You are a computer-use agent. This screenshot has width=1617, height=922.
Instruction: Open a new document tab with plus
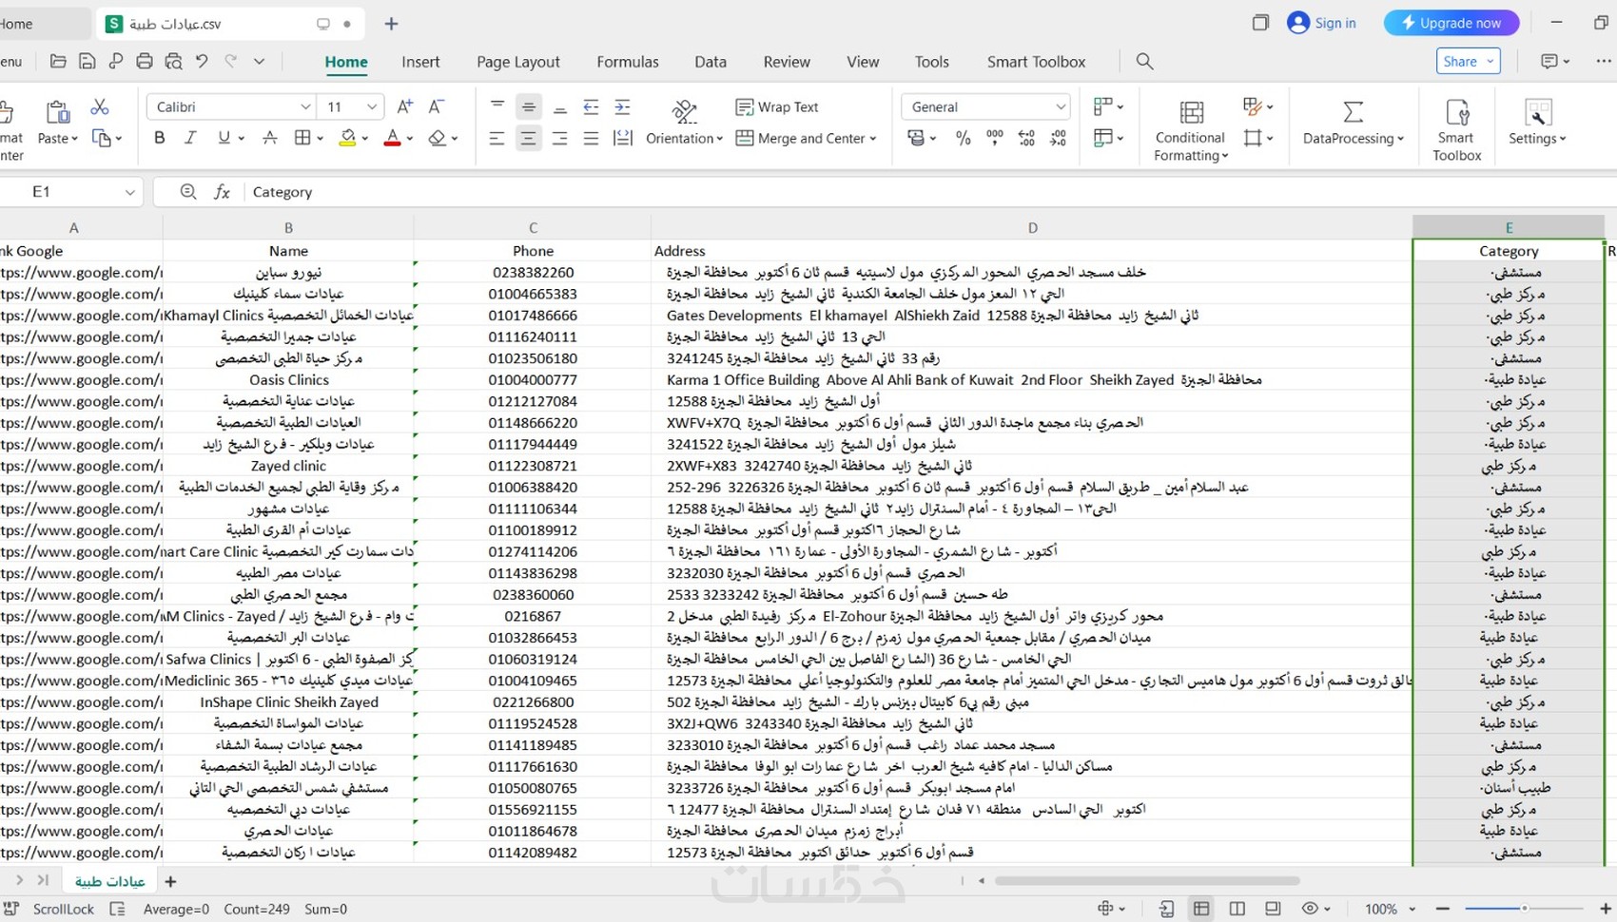click(391, 24)
